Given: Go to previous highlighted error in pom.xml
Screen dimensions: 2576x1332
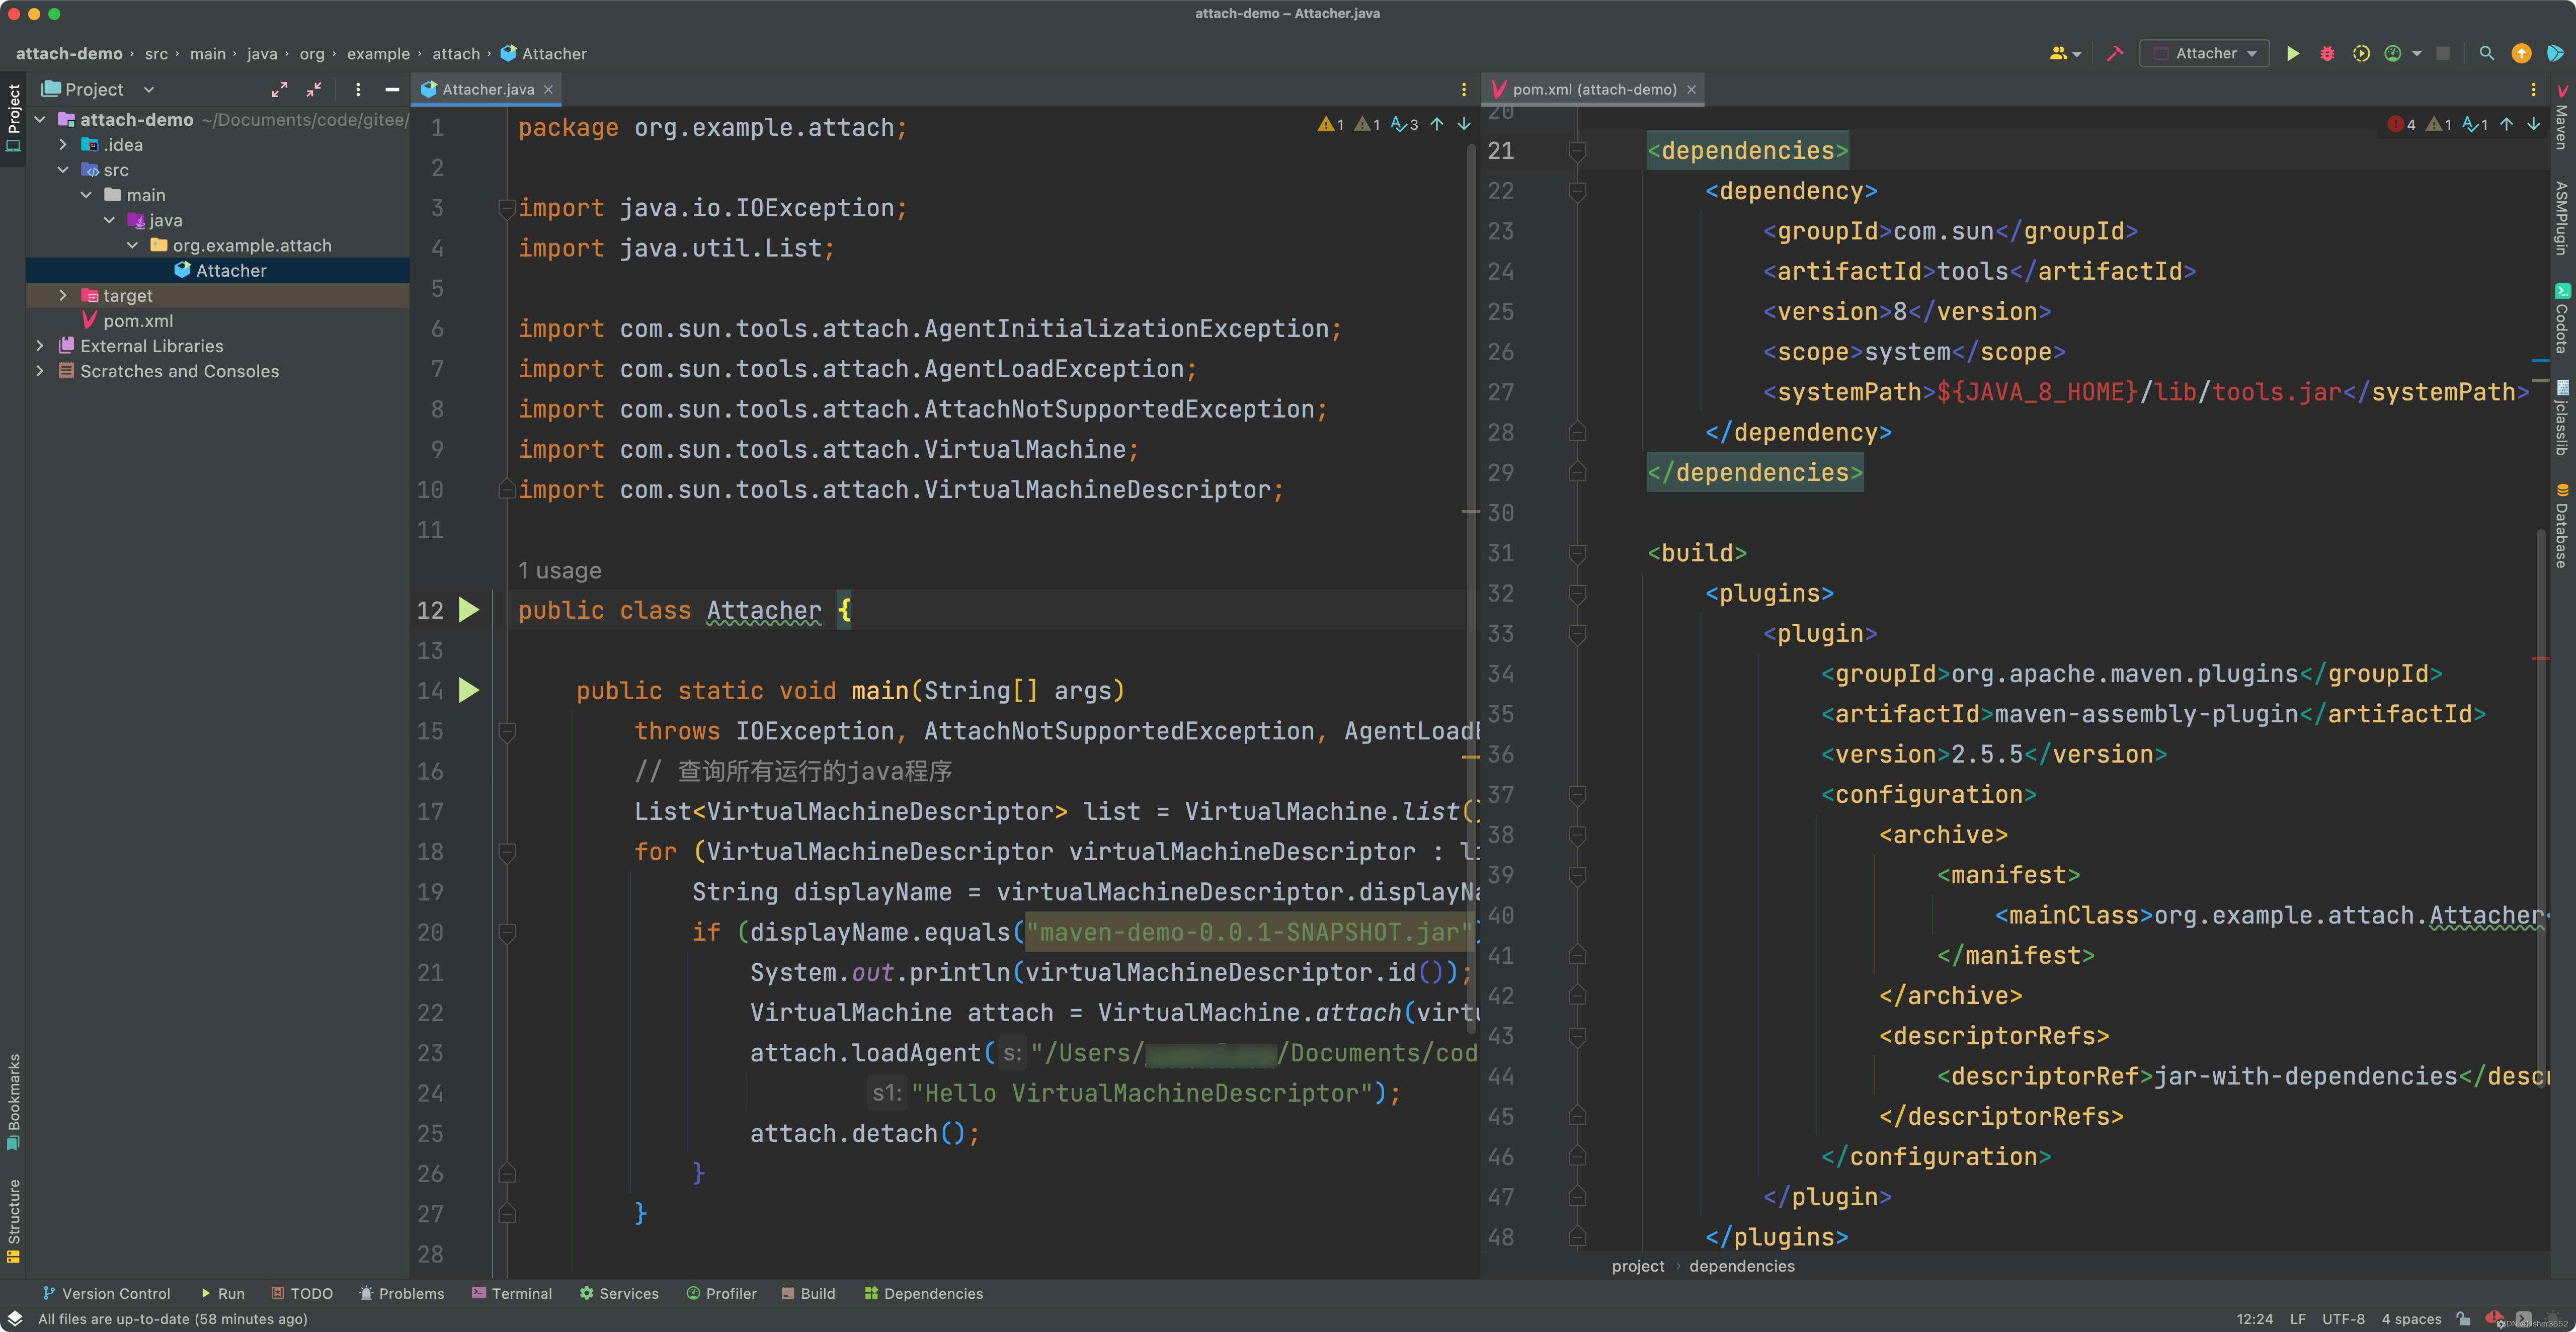Looking at the screenshot, I should tap(2507, 124).
